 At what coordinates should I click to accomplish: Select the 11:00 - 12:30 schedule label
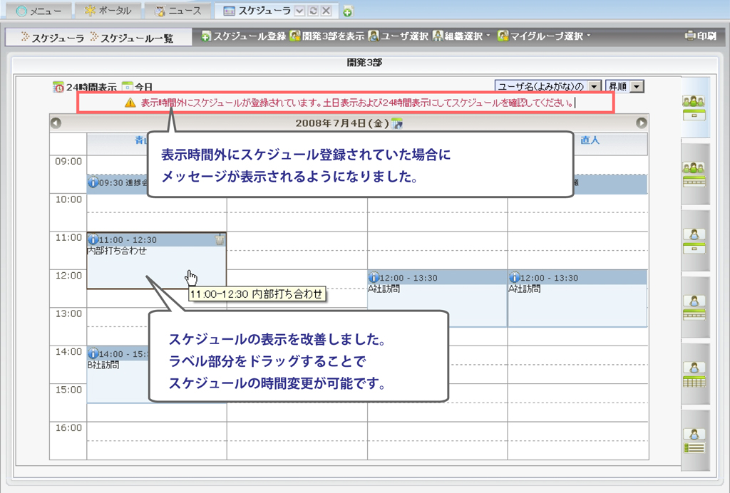coord(128,240)
